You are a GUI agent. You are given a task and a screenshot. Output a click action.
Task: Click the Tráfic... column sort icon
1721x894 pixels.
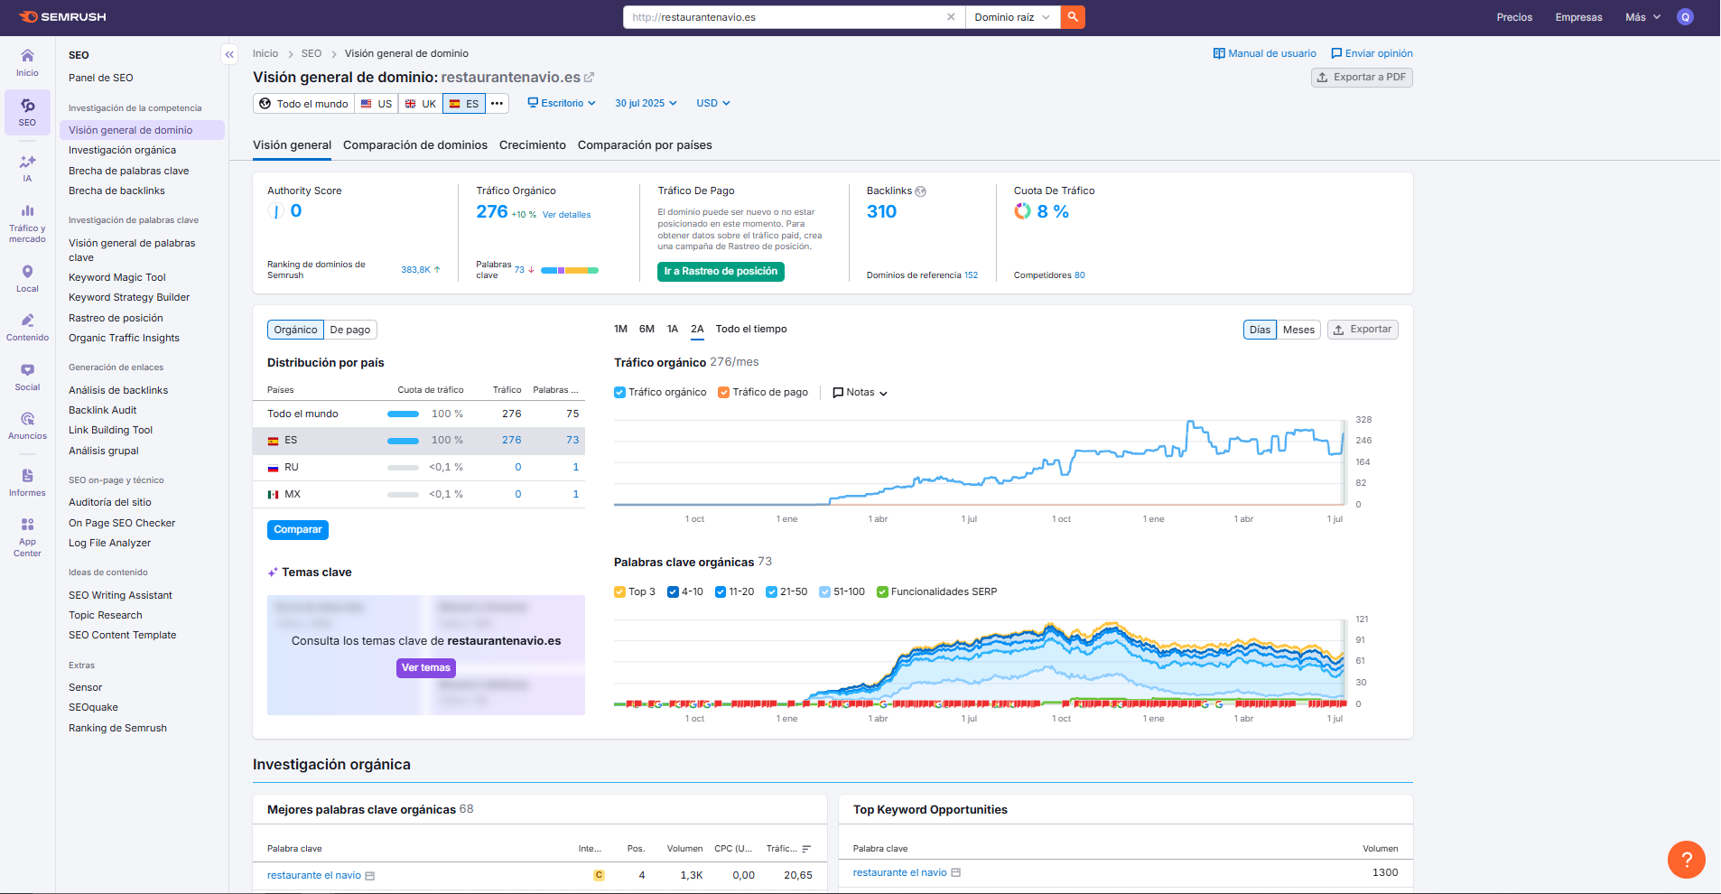(x=806, y=849)
